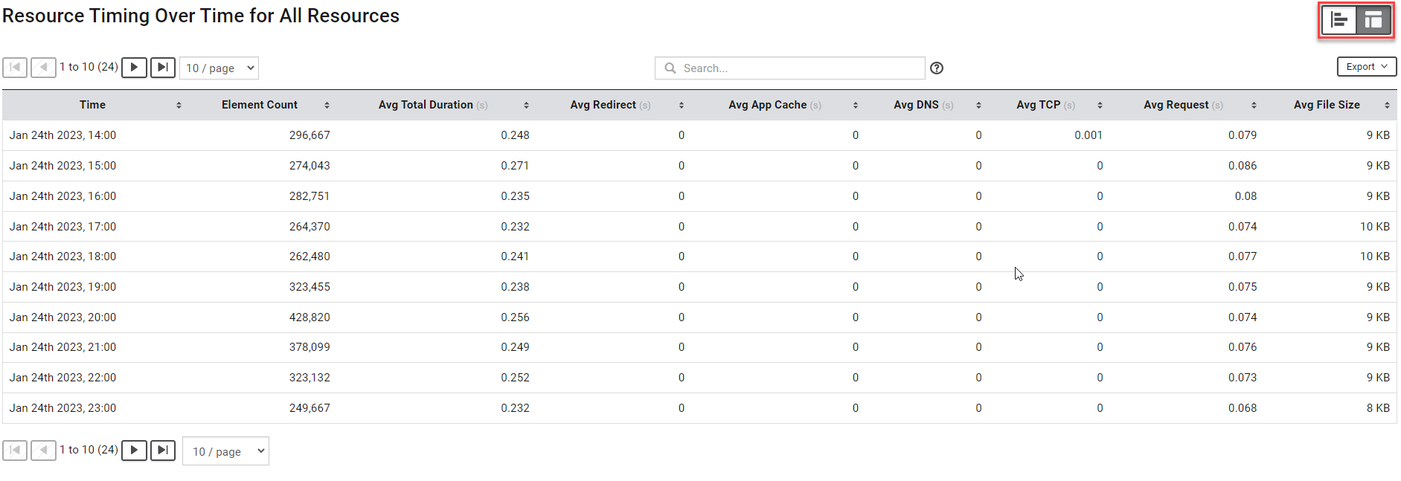The image size is (1401, 481).
Task: Sort by Avg DNS column arrows
Action: (x=978, y=106)
